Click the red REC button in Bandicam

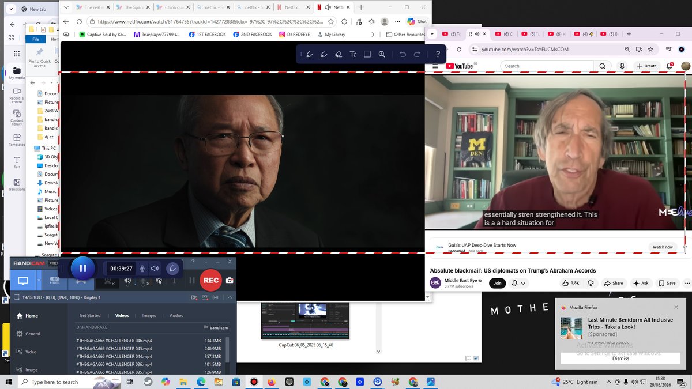(x=211, y=280)
